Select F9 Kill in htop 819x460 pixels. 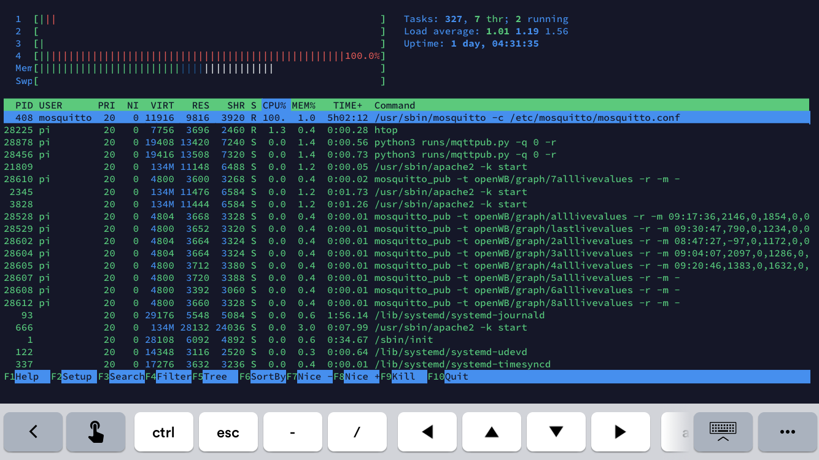point(403,377)
